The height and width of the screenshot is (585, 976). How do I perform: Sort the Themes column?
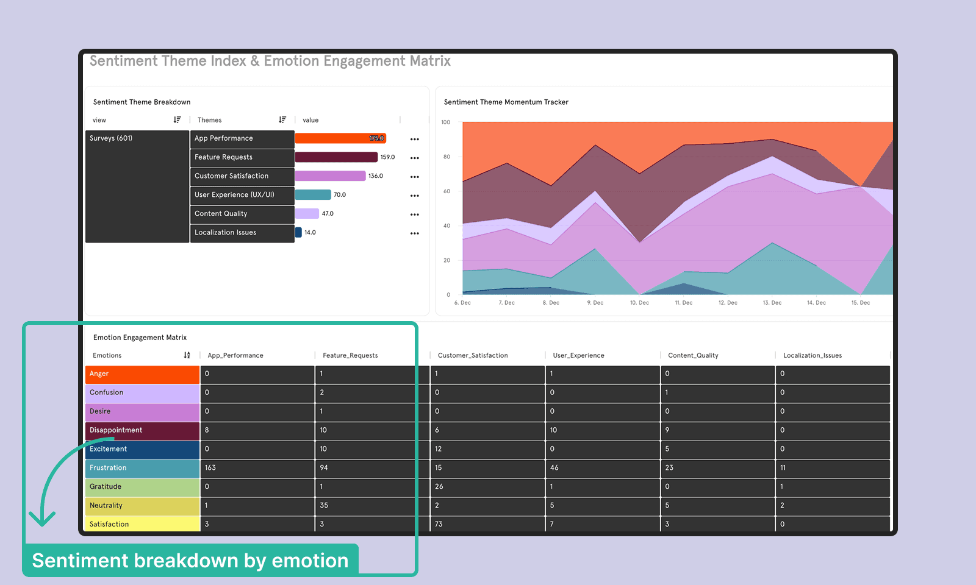tap(282, 120)
